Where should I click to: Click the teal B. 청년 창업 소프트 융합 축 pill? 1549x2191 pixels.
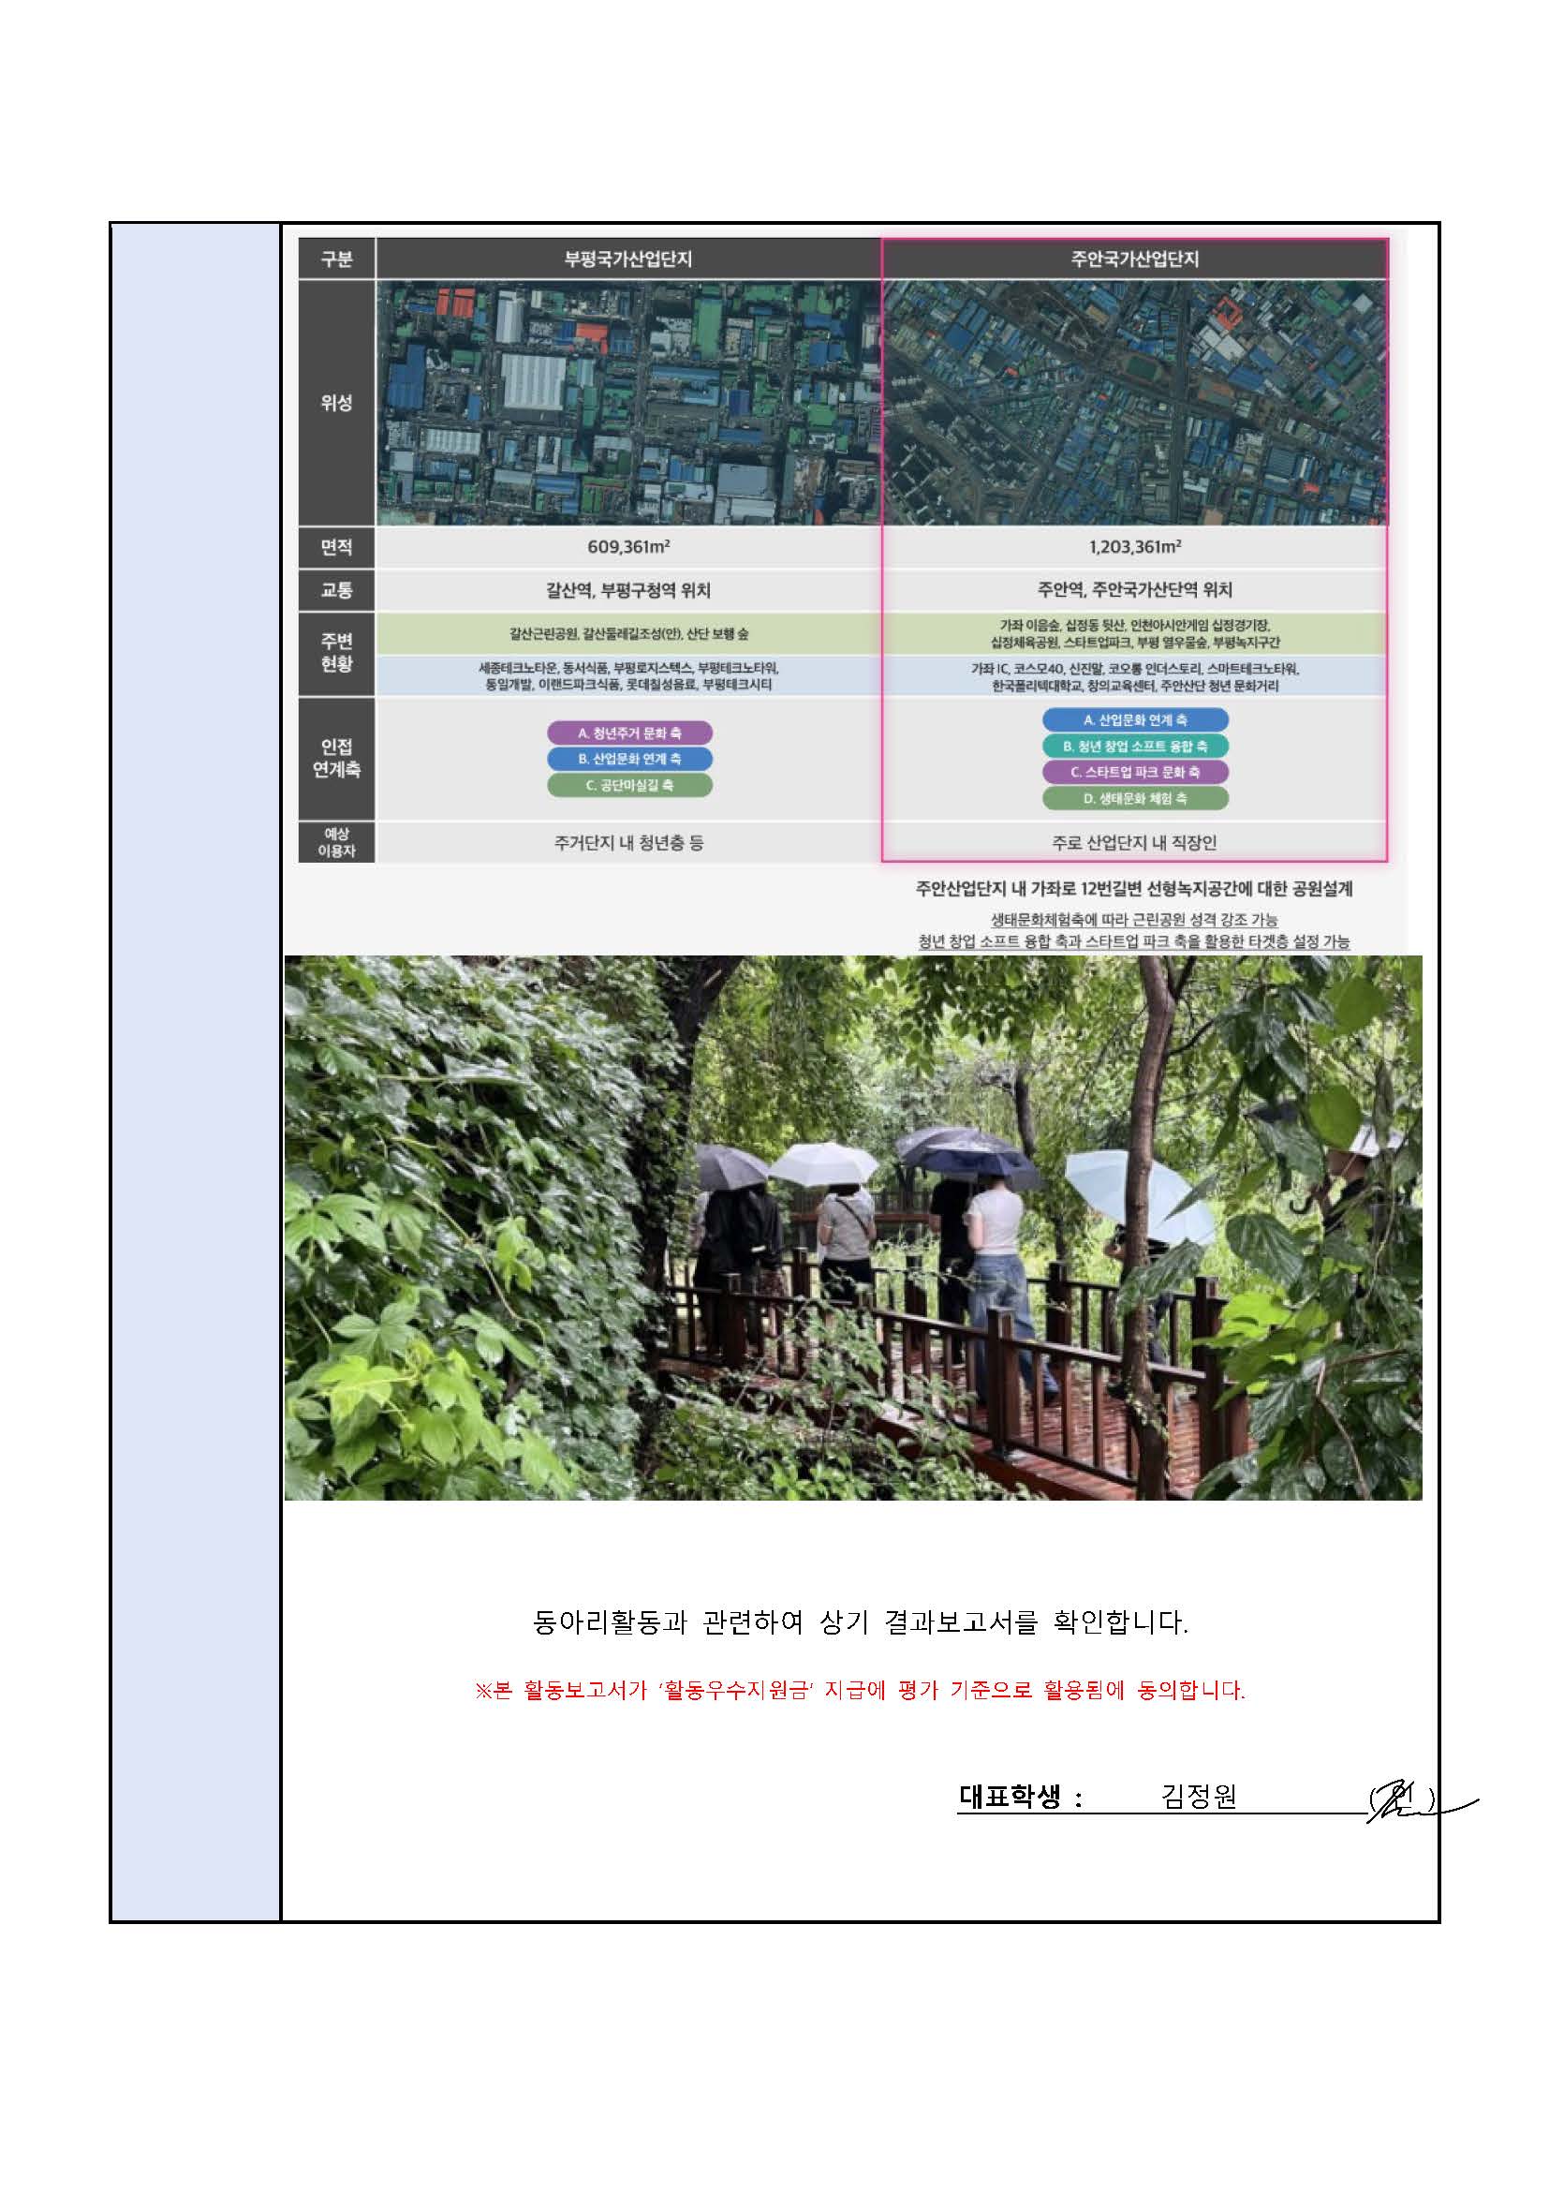pyautogui.click(x=1135, y=747)
